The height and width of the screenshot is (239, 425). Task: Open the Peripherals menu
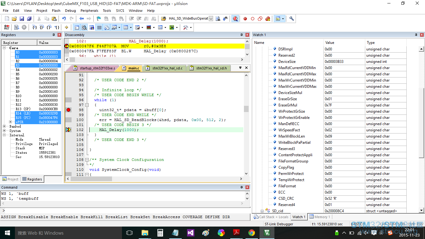tap(89, 11)
